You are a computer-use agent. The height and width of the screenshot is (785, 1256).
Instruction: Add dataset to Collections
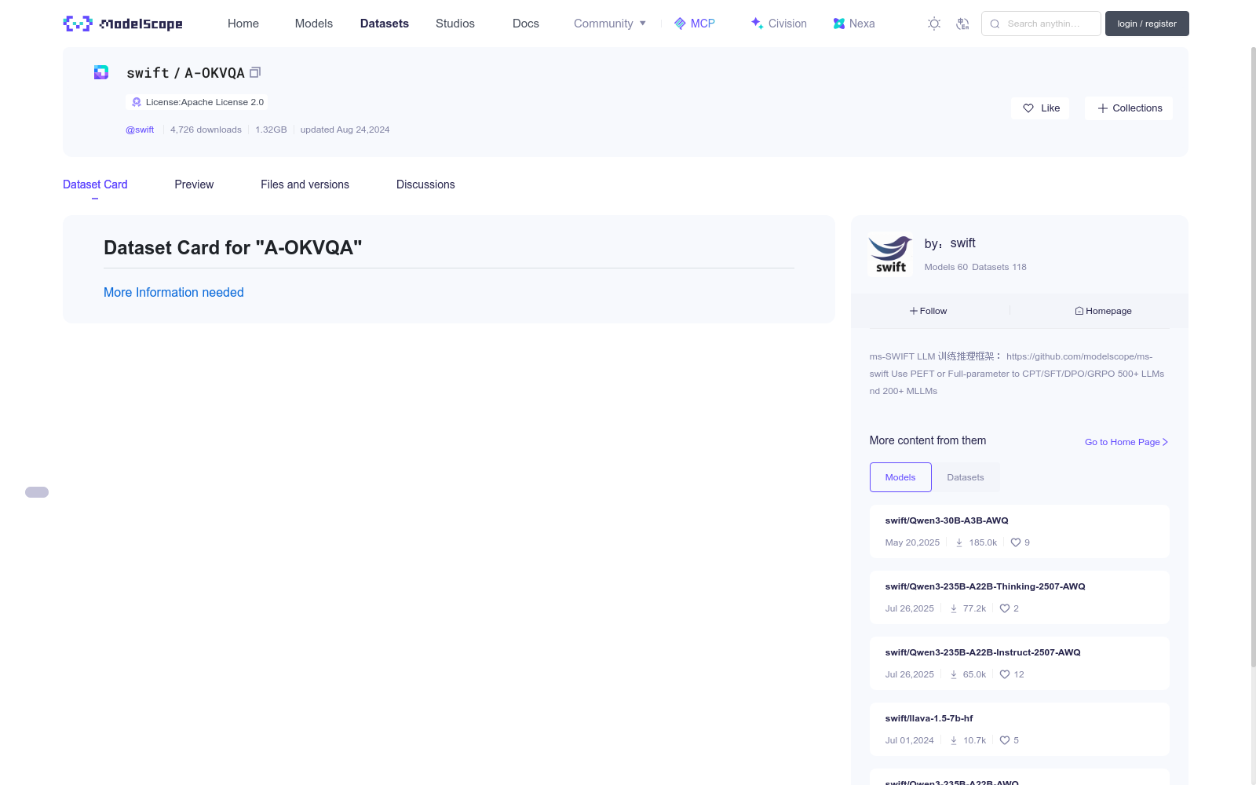click(x=1129, y=108)
